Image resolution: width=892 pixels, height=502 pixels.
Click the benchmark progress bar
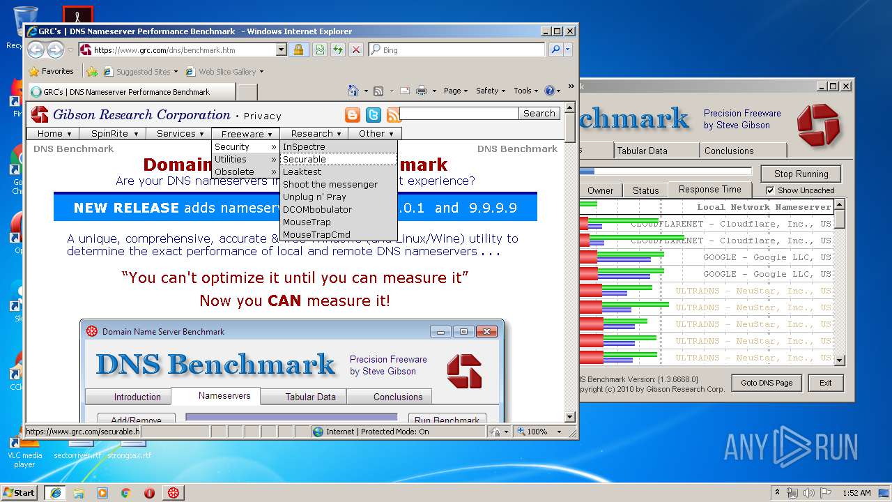[666, 171]
